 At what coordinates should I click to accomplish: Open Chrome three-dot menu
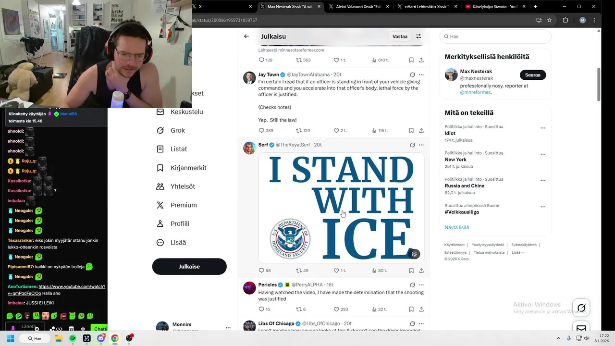click(594, 20)
